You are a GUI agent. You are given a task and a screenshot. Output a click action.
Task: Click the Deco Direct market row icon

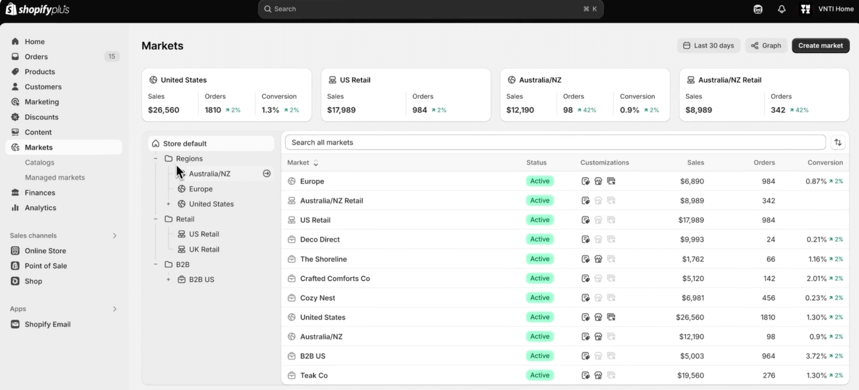[x=292, y=239]
